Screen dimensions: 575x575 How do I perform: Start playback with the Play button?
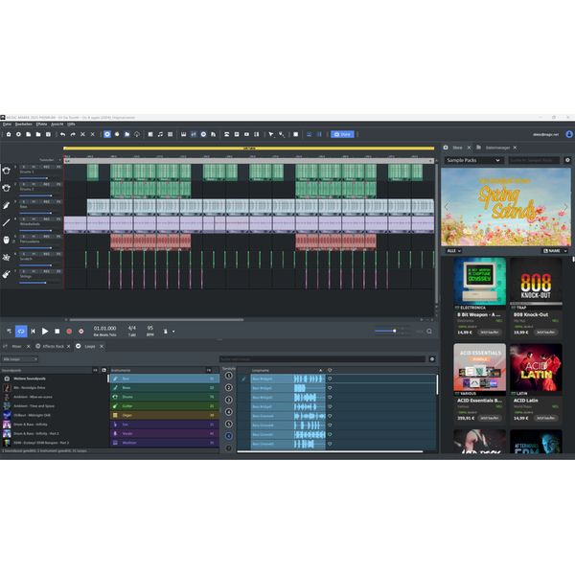(45, 332)
